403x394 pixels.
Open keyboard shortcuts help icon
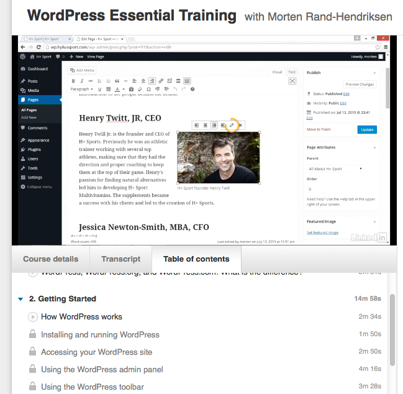(192, 89)
